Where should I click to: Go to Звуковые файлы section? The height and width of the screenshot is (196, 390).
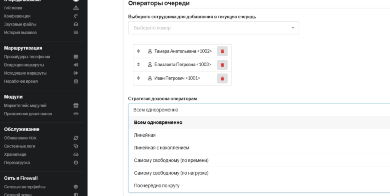pos(20,24)
